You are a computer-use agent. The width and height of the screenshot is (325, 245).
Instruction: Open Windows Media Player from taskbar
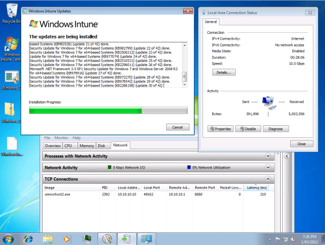66,238
